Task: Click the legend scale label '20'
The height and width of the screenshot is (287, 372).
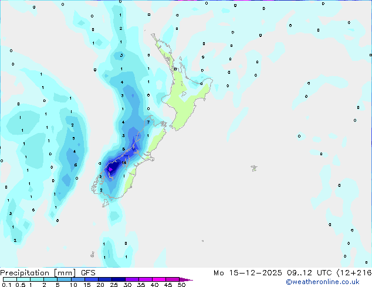Action: click(100, 285)
